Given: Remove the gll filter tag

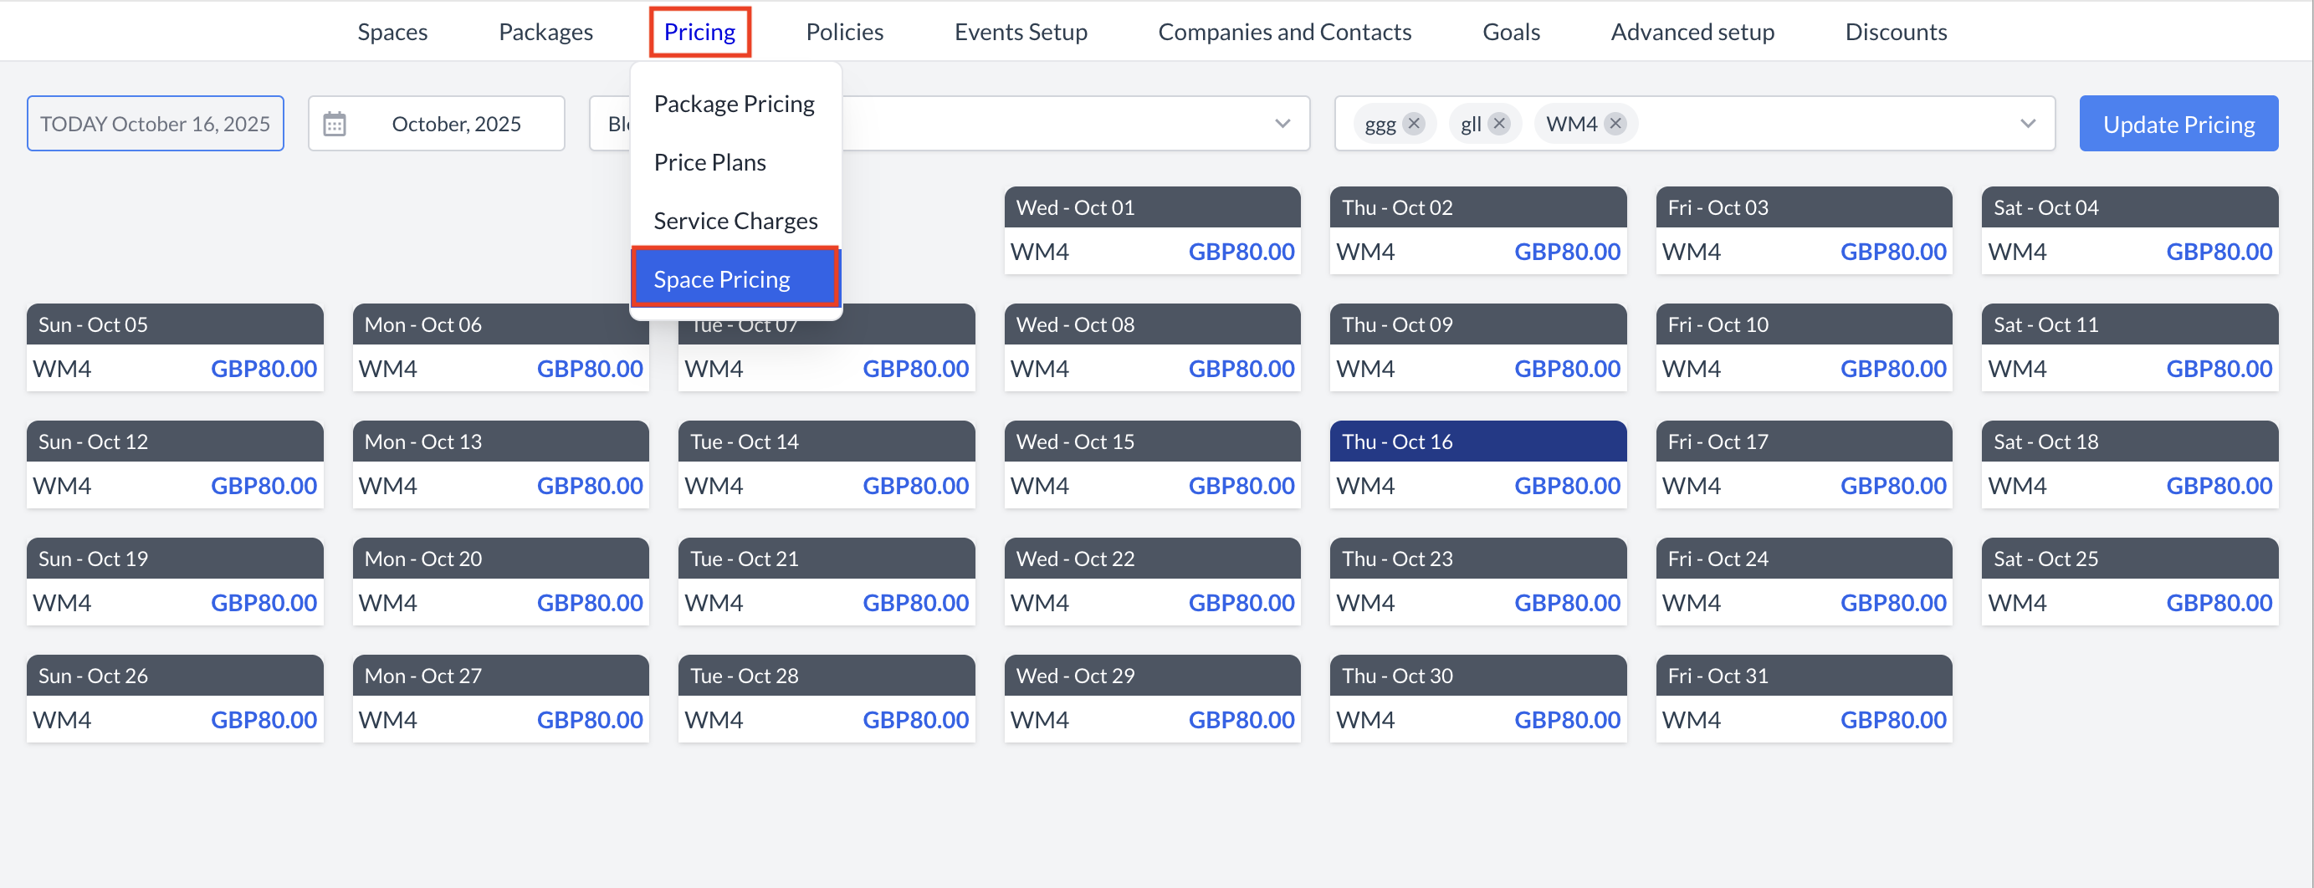Looking at the screenshot, I should point(1498,123).
